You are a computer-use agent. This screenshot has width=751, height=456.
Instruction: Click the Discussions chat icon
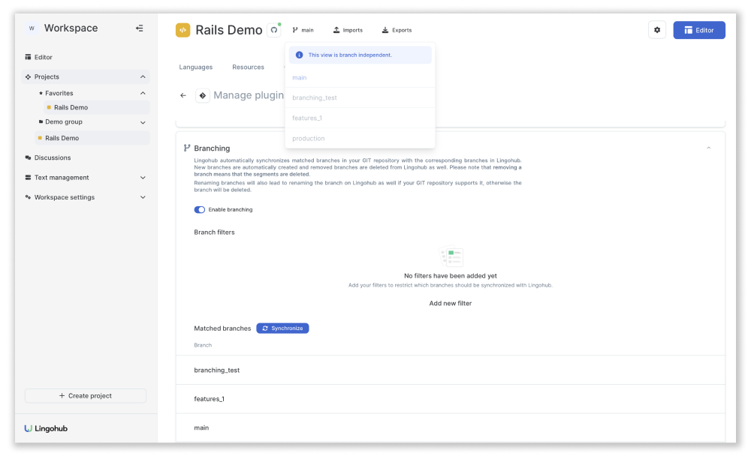(28, 157)
